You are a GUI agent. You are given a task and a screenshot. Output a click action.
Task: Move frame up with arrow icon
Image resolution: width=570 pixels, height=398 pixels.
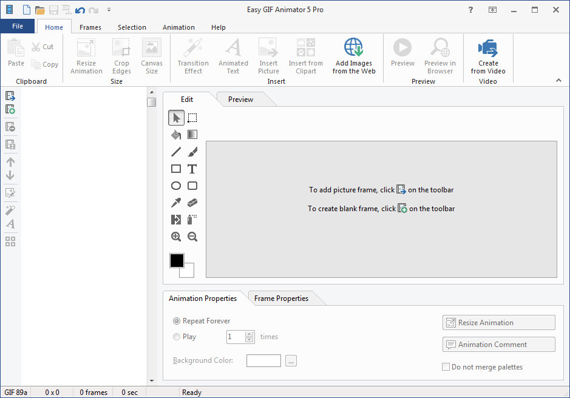(10, 162)
